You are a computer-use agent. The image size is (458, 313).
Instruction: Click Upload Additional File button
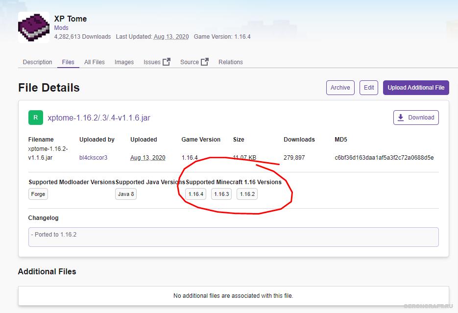[416, 88]
